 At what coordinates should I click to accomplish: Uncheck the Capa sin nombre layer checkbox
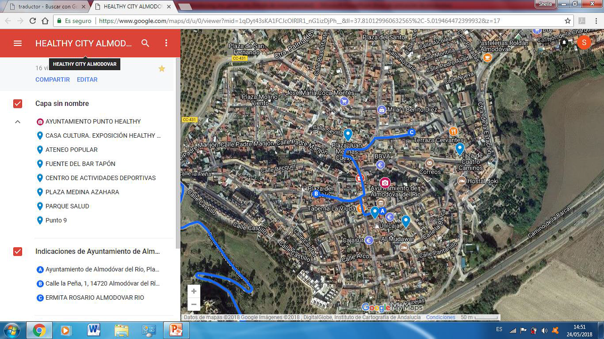[x=18, y=104]
